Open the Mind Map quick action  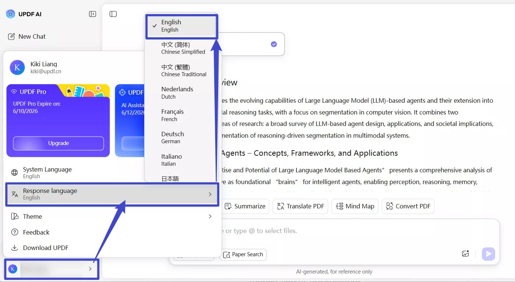pyautogui.click(x=355, y=206)
